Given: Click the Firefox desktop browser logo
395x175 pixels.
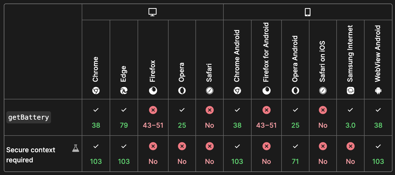Looking at the screenshot, I should 153,91.
